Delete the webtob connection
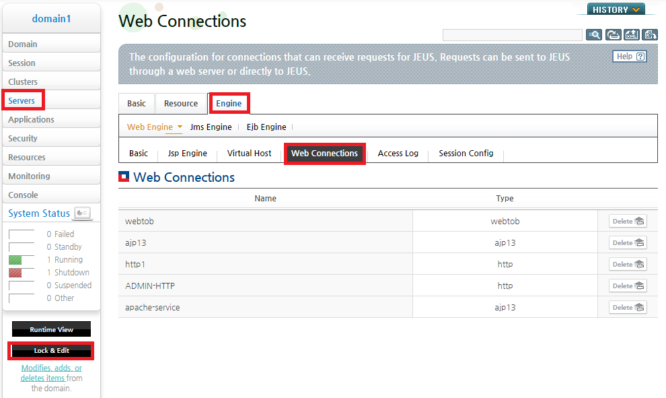666x398 pixels. 628,221
